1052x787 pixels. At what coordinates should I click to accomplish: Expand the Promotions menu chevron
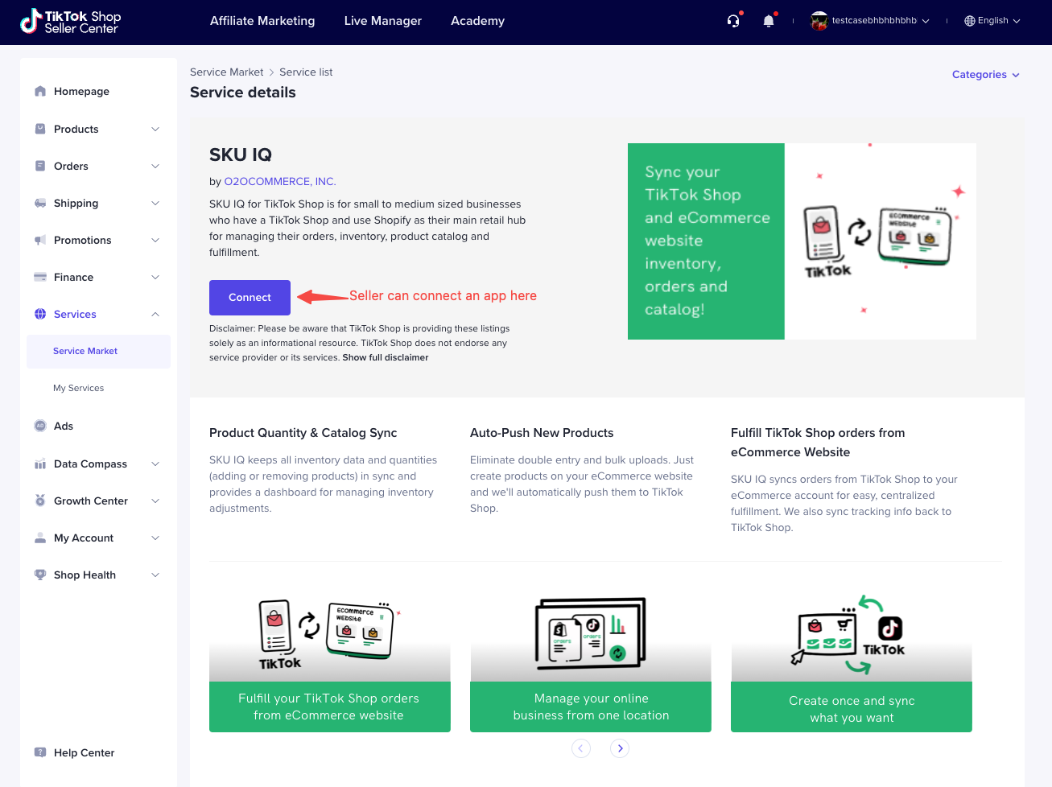click(x=155, y=240)
